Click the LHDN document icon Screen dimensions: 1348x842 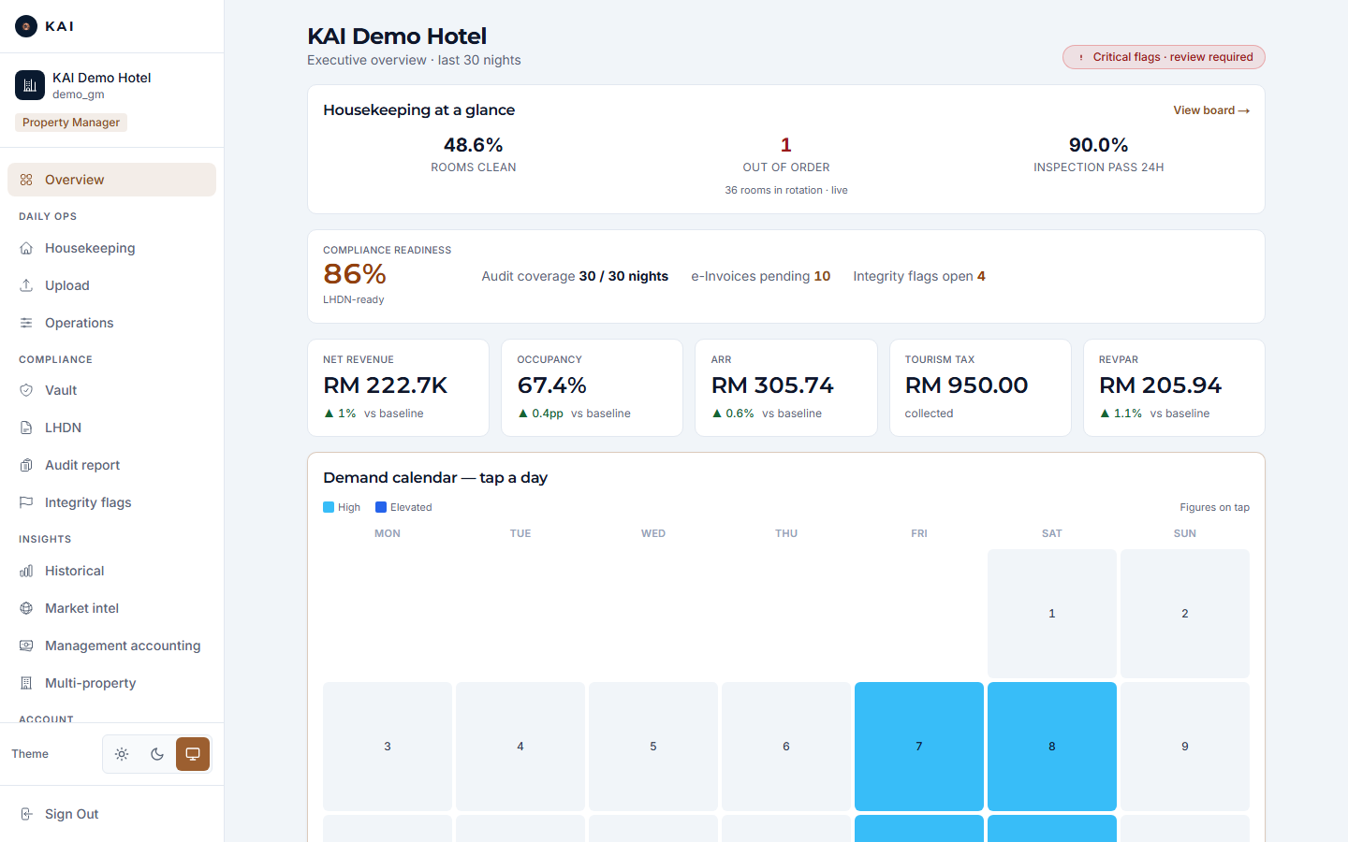pyautogui.click(x=26, y=428)
